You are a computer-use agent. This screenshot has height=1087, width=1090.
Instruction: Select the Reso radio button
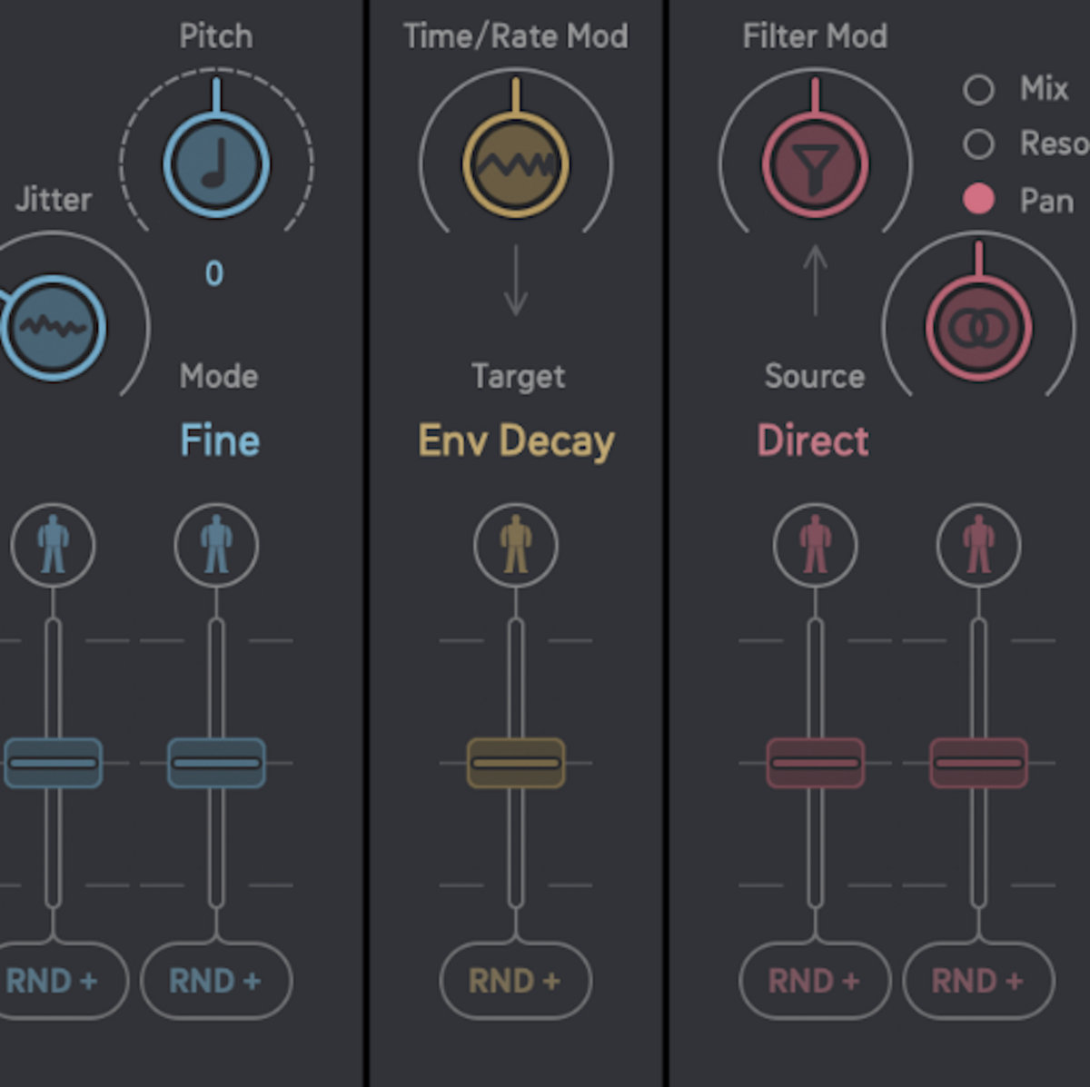point(978,144)
